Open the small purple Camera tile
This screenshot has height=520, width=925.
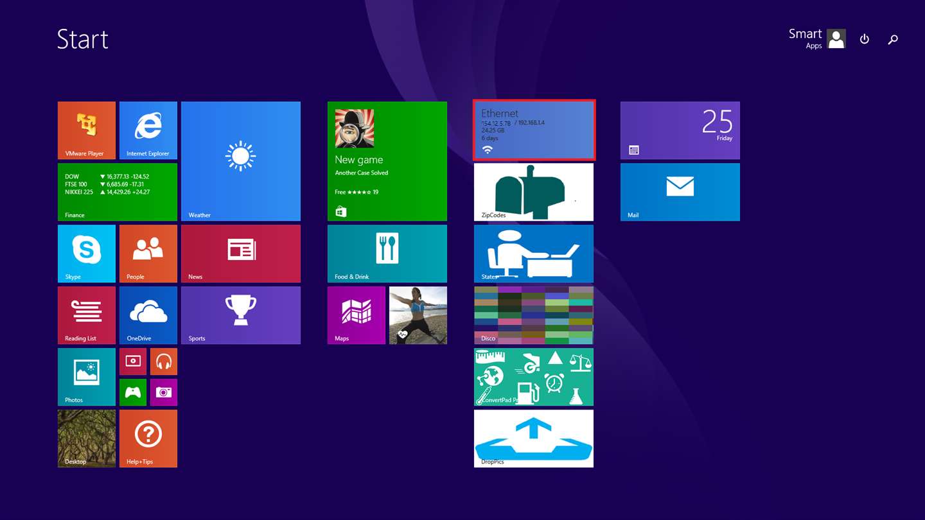click(164, 392)
